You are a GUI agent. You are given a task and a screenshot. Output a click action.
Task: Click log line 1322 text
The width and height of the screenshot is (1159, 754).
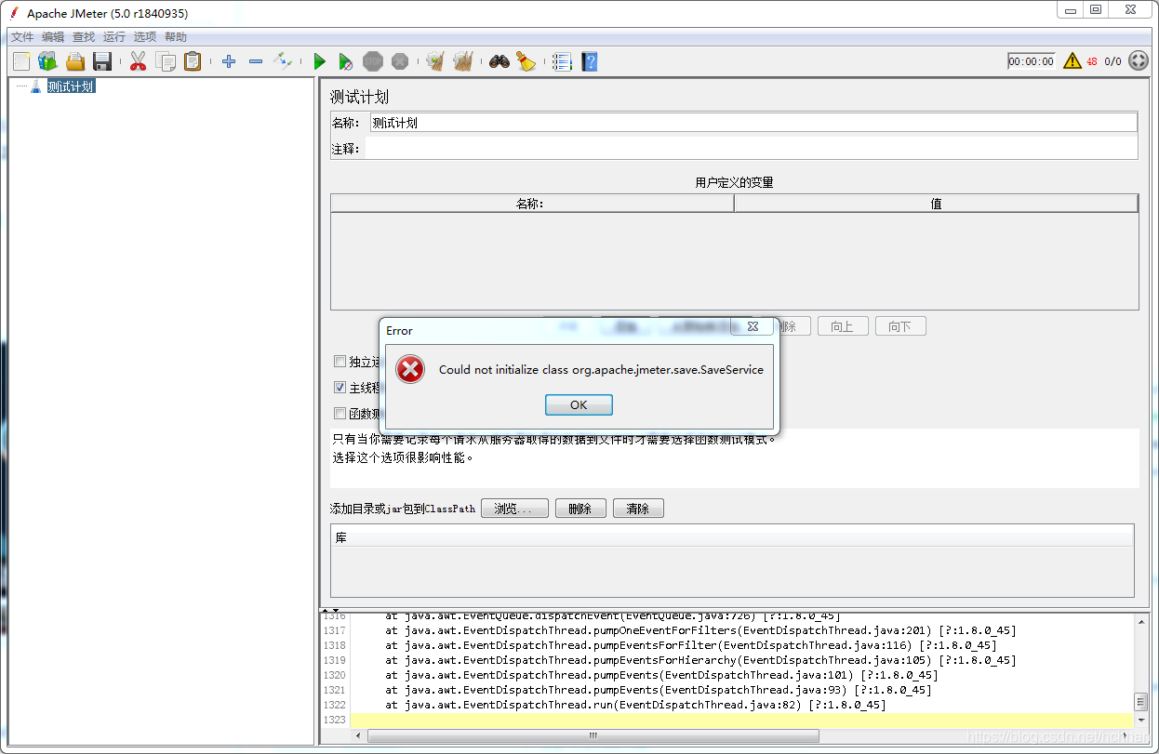(x=635, y=705)
